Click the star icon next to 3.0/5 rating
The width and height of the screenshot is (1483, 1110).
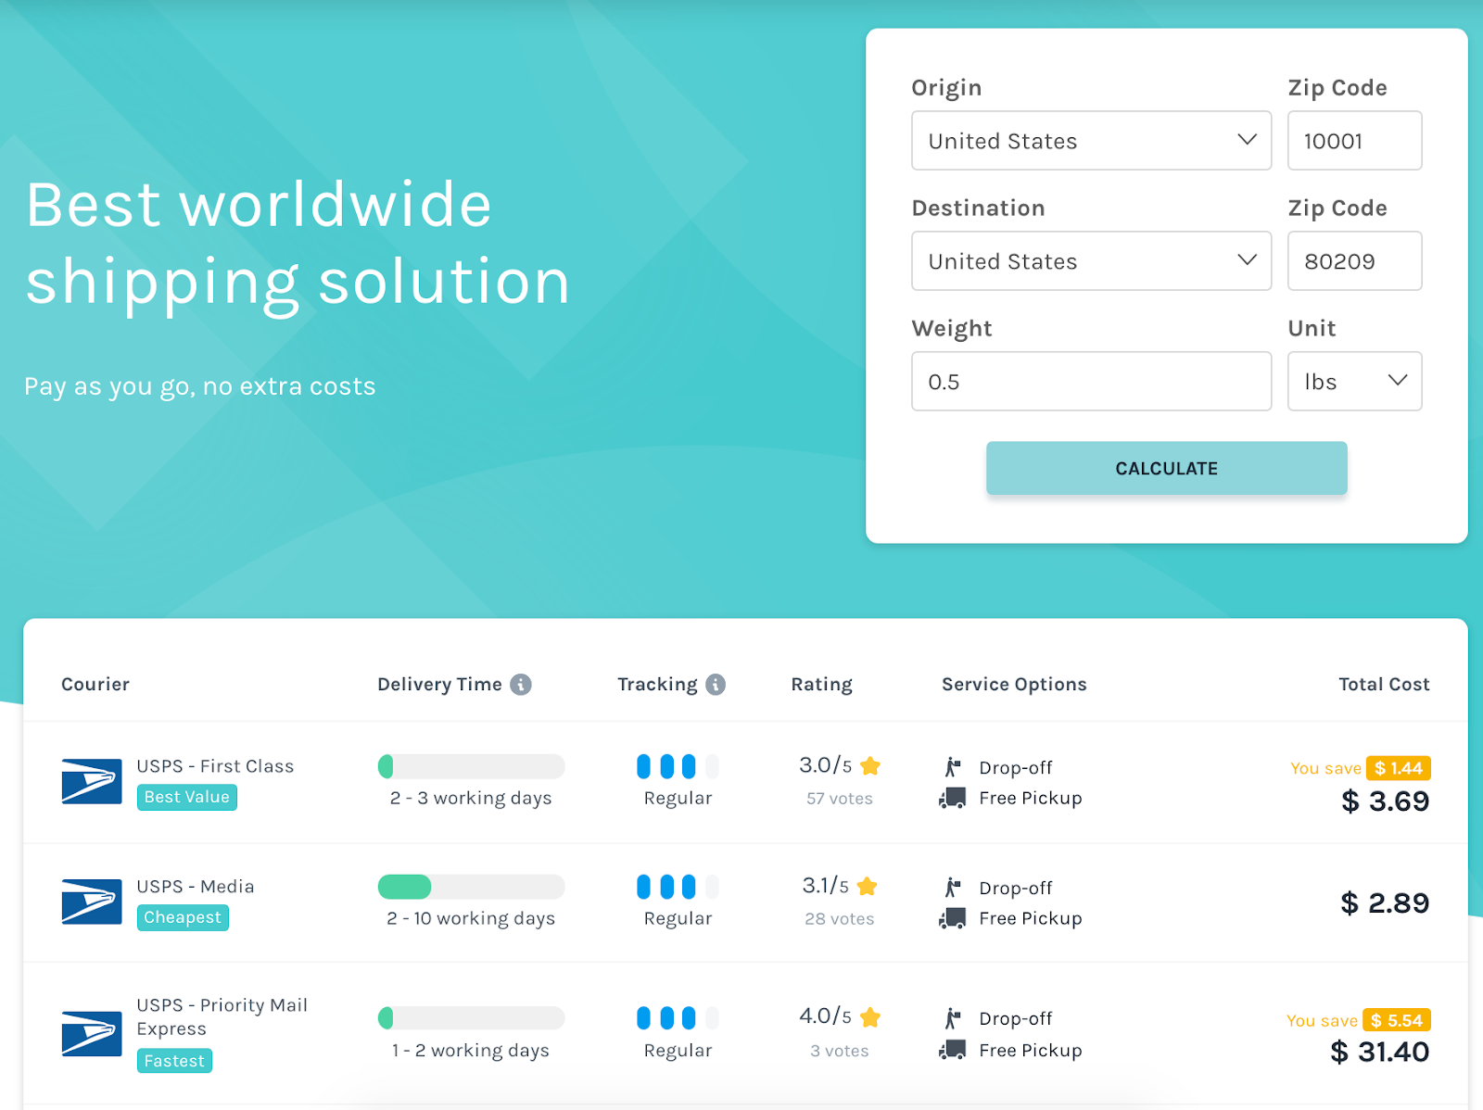pyautogui.click(x=870, y=766)
